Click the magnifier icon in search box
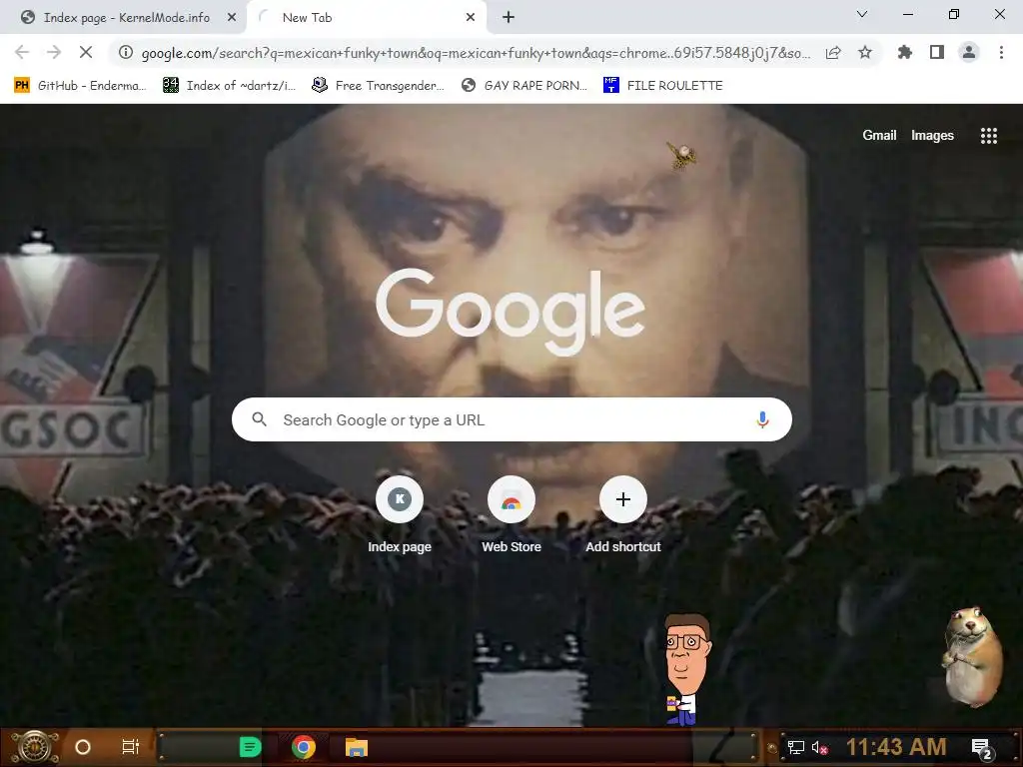 click(x=259, y=419)
